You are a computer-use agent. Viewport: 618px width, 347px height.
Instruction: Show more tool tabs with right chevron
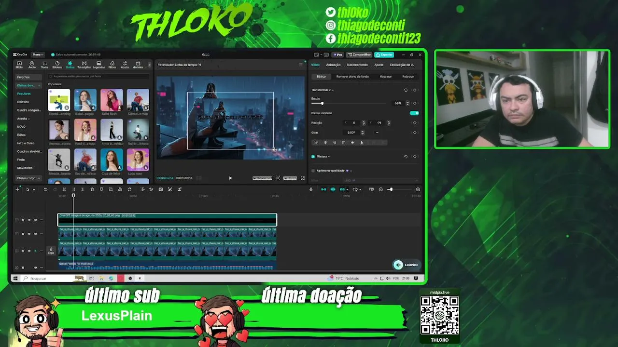[x=149, y=65]
